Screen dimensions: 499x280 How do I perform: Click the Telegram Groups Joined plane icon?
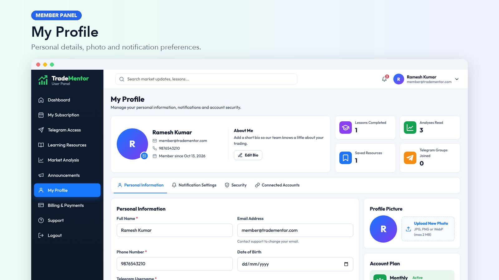pos(410,158)
